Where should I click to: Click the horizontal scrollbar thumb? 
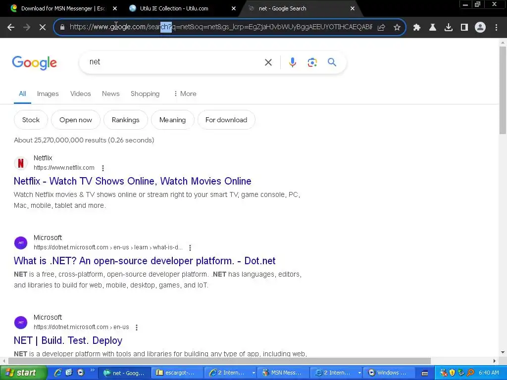point(219,361)
